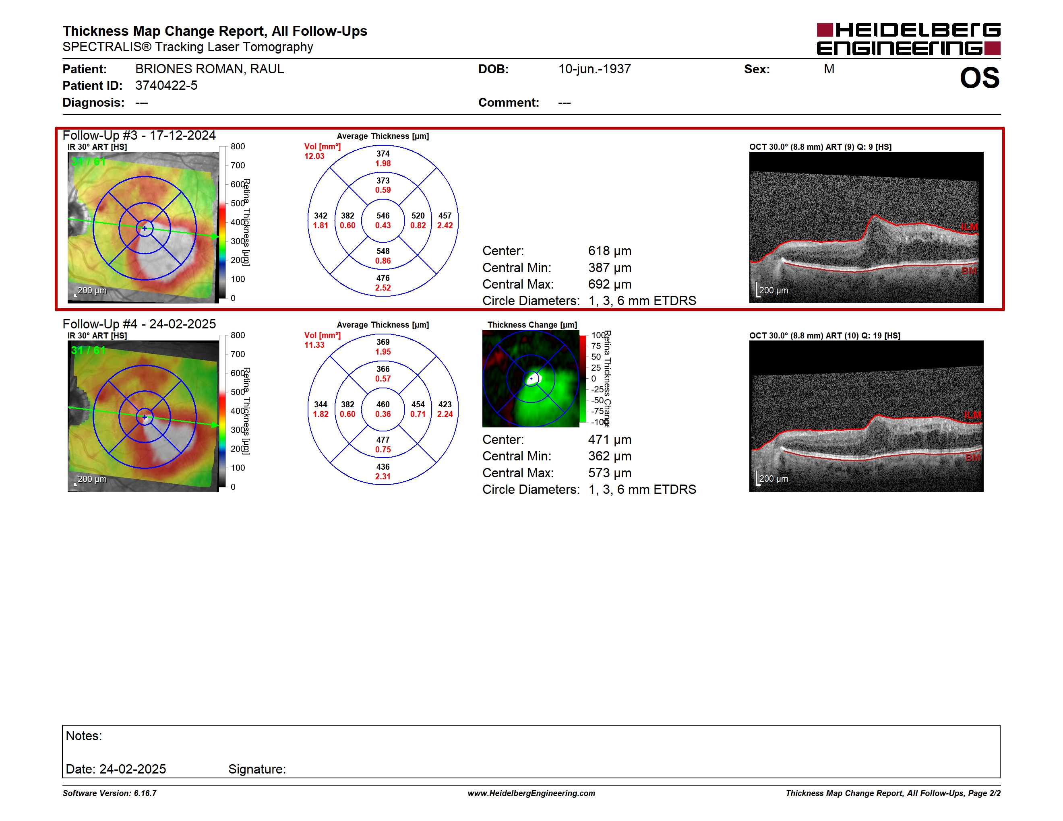Image resolution: width=1063 pixels, height=821 pixels.
Task: Click Follow-Up #3 outer superior value 374
Action: coord(383,154)
